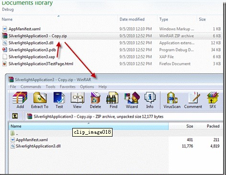Click the SilverlightApplication3 - Copy.zip file icon

click(x=5, y=36)
